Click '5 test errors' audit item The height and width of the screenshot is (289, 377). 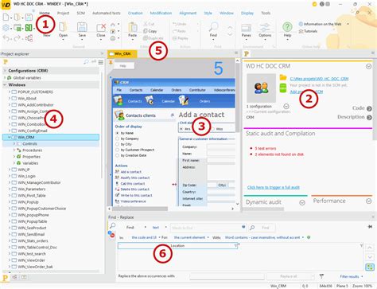[x=266, y=148]
